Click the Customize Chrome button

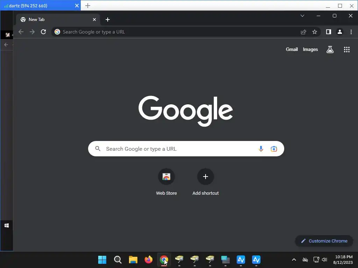click(x=324, y=241)
